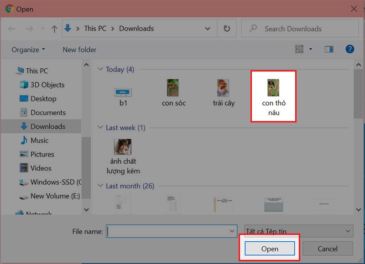365x264 pixels.
Task: Open Desktop in the sidebar
Action: click(38, 99)
